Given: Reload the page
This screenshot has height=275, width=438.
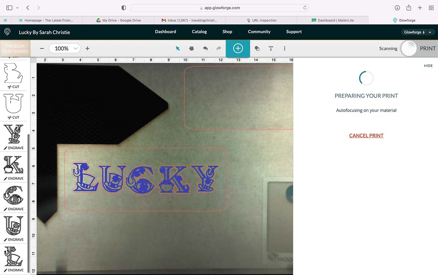Looking at the screenshot, I should (305, 8).
